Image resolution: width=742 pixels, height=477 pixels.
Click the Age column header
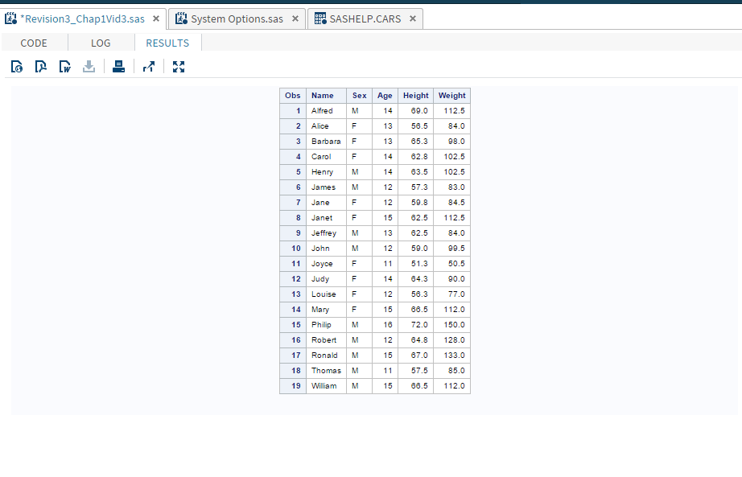pos(385,96)
